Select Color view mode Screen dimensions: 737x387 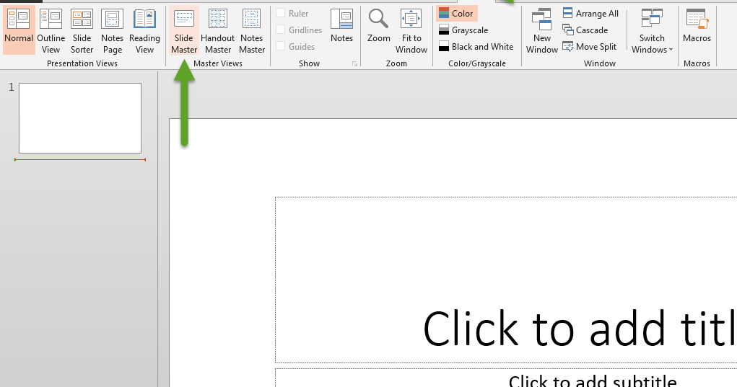click(457, 14)
